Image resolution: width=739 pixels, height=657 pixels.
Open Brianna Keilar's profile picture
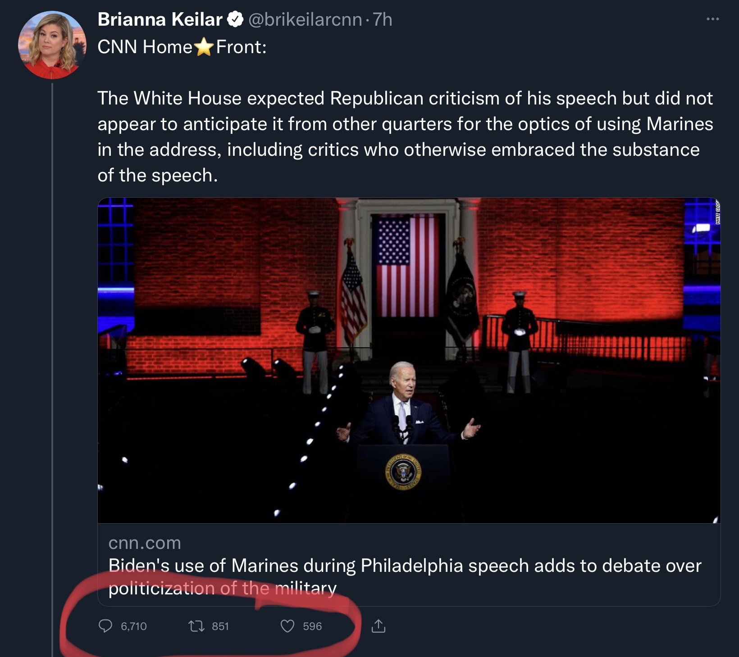(52, 45)
